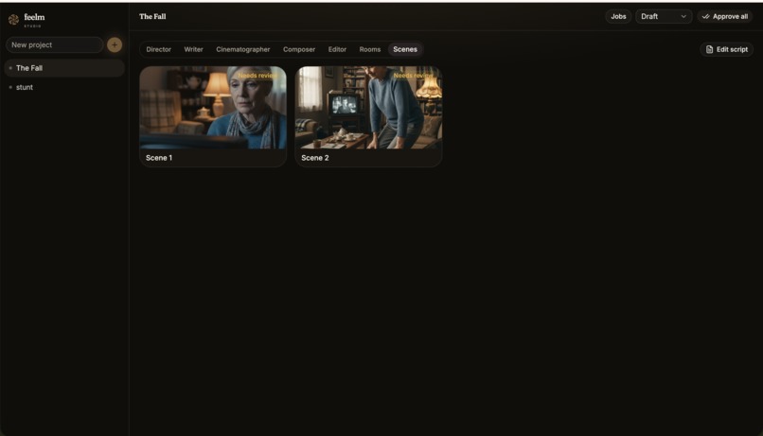Viewport: 763px width, 436px height.
Task: Switch to the Composer tab
Action: coord(299,49)
